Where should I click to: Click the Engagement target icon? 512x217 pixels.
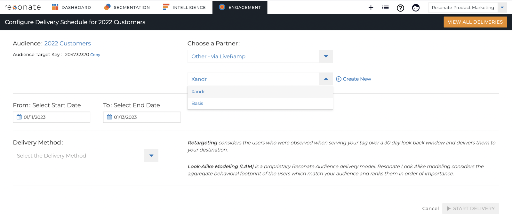(x=222, y=7)
